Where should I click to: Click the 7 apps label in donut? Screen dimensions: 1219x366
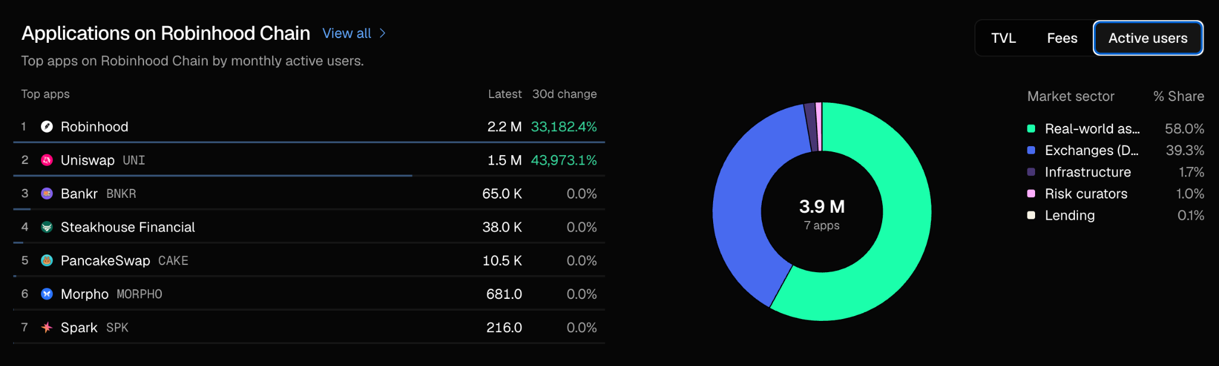(822, 226)
